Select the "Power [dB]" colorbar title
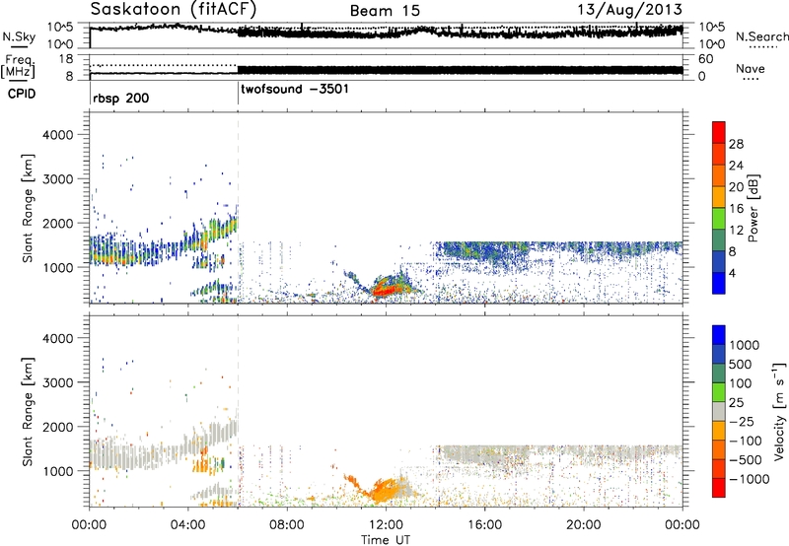This screenshot has width=789, height=546. point(753,208)
